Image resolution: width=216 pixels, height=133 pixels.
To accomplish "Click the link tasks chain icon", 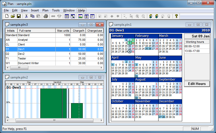I will 53,16.
